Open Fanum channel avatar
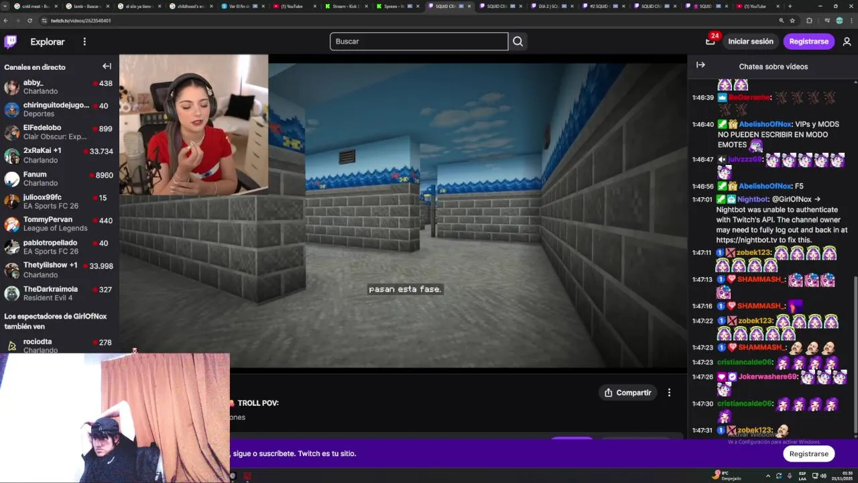 click(12, 179)
